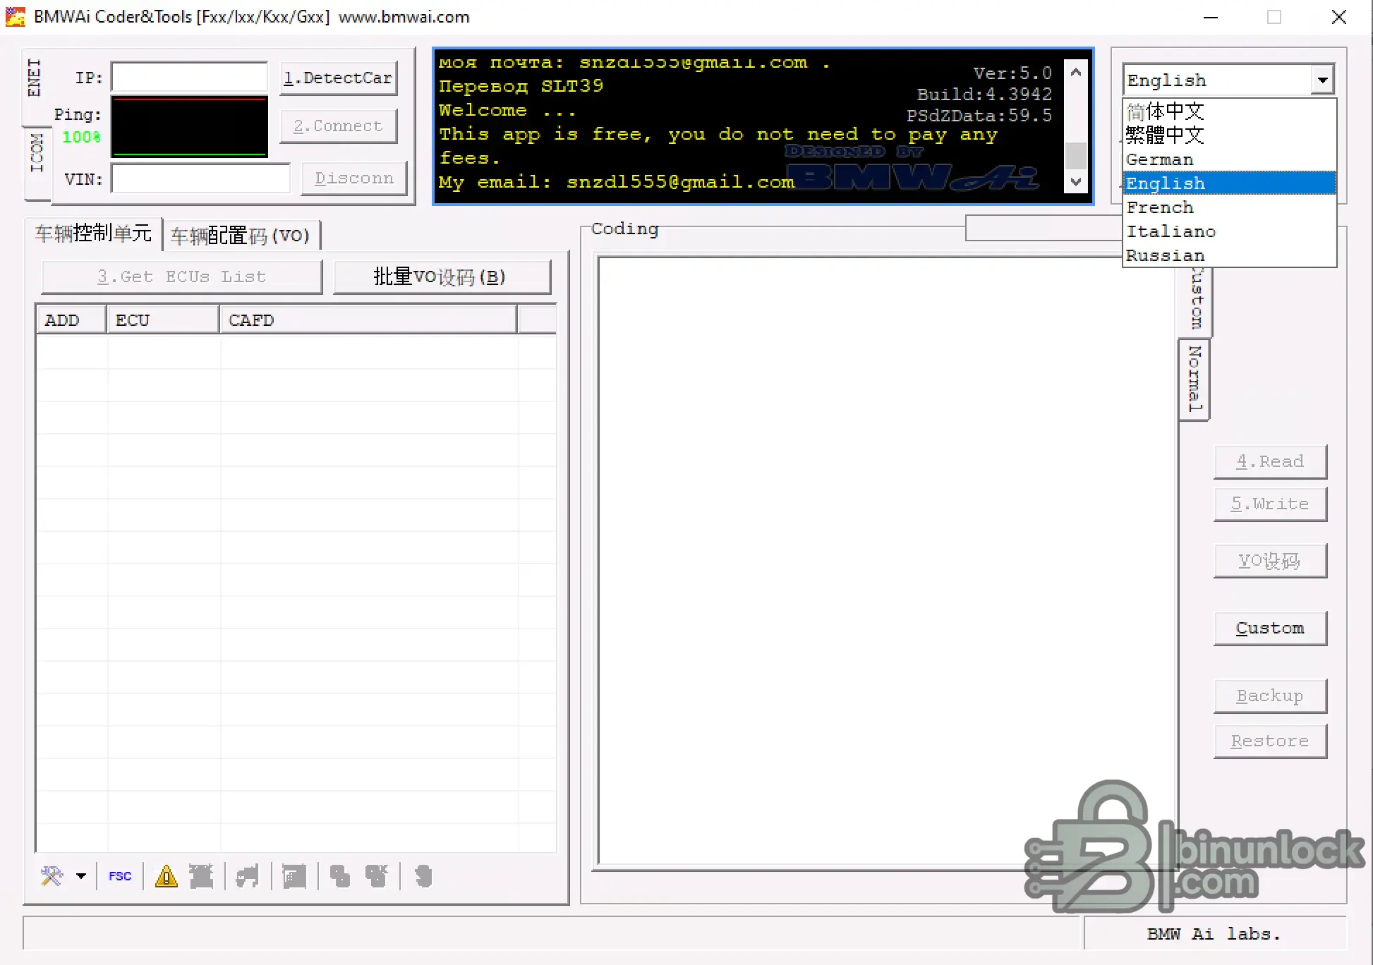This screenshot has width=1373, height=965.
Task: Select the Normal vertical tab
Action: point(1194,379)
